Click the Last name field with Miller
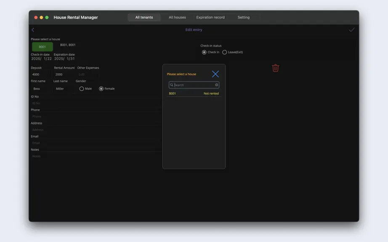Viewport: 388px width, 242px height. tap(64, 89)
